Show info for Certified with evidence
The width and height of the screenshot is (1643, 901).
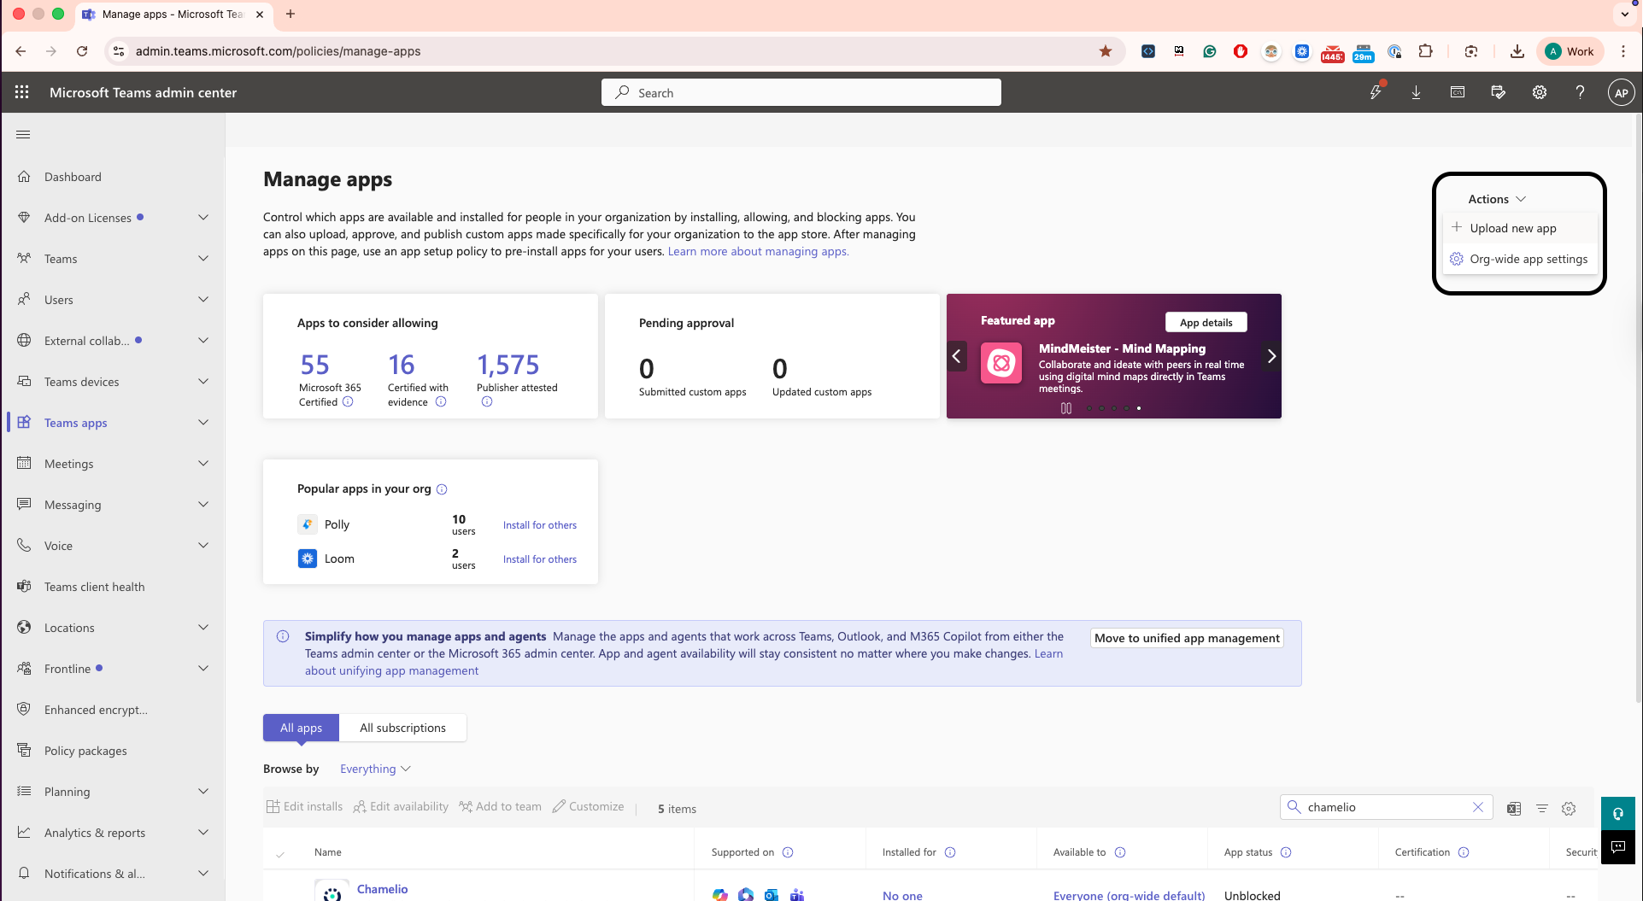click(441, 402)
